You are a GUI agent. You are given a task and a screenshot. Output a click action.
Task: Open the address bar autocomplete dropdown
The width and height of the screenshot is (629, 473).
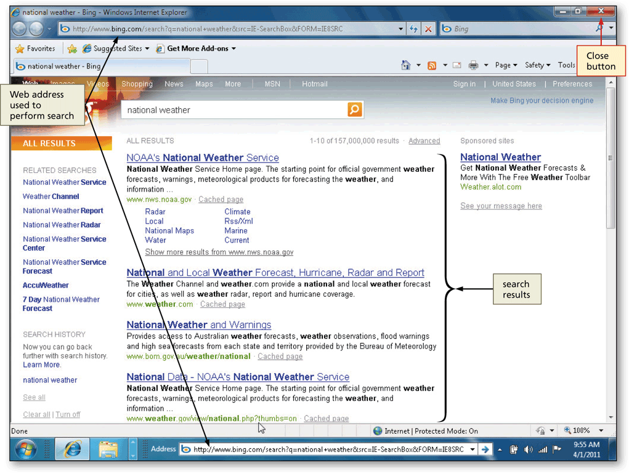click(400, 29)
